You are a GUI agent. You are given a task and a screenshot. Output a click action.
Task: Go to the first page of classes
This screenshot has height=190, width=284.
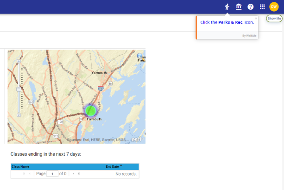[x=24, y=174]
